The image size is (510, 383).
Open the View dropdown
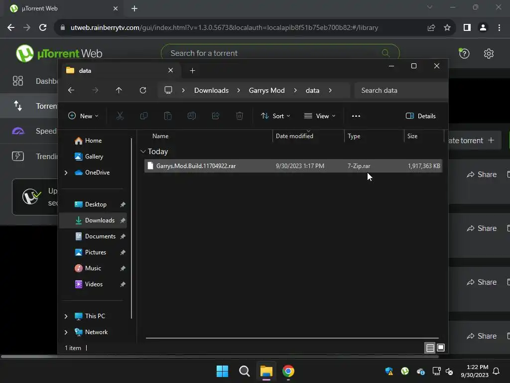[320, 116]
